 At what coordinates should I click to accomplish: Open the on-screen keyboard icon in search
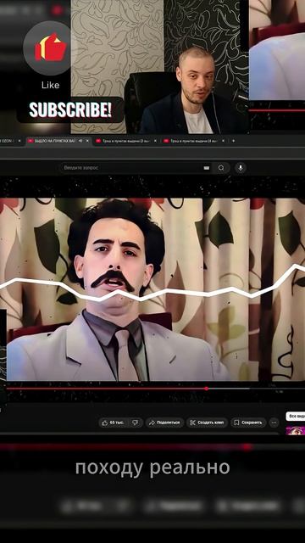coord(207,168)
